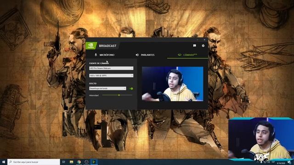The height and width of the screenshot is (165, 294).
Task: Toggle the camera effect switch
Action: pos(131,88)
